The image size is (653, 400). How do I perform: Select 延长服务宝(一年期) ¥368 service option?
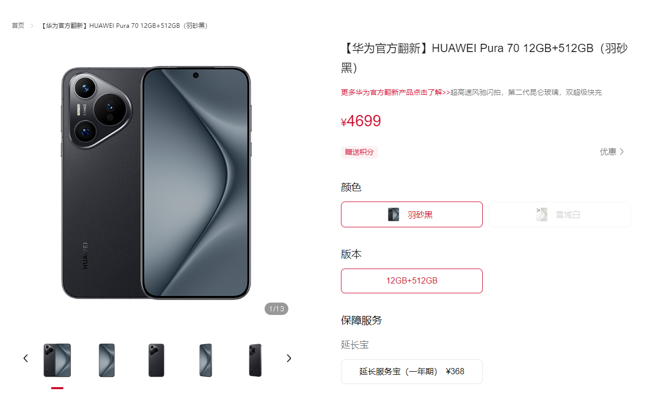coord(412,372)
